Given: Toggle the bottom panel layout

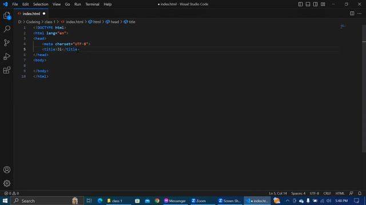Looking at the screenshot, I should [x=308, y=4].
